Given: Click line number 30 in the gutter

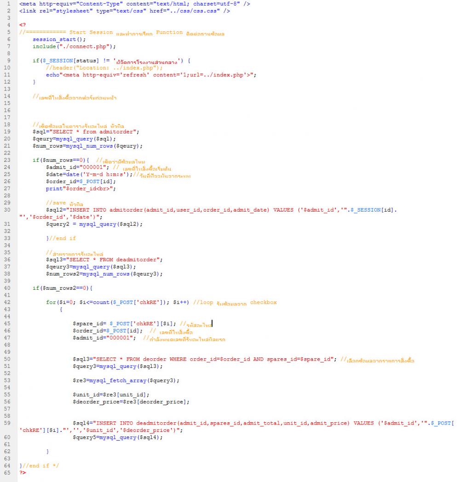Looking at the screenshot, I should click(x=7, y=210).
